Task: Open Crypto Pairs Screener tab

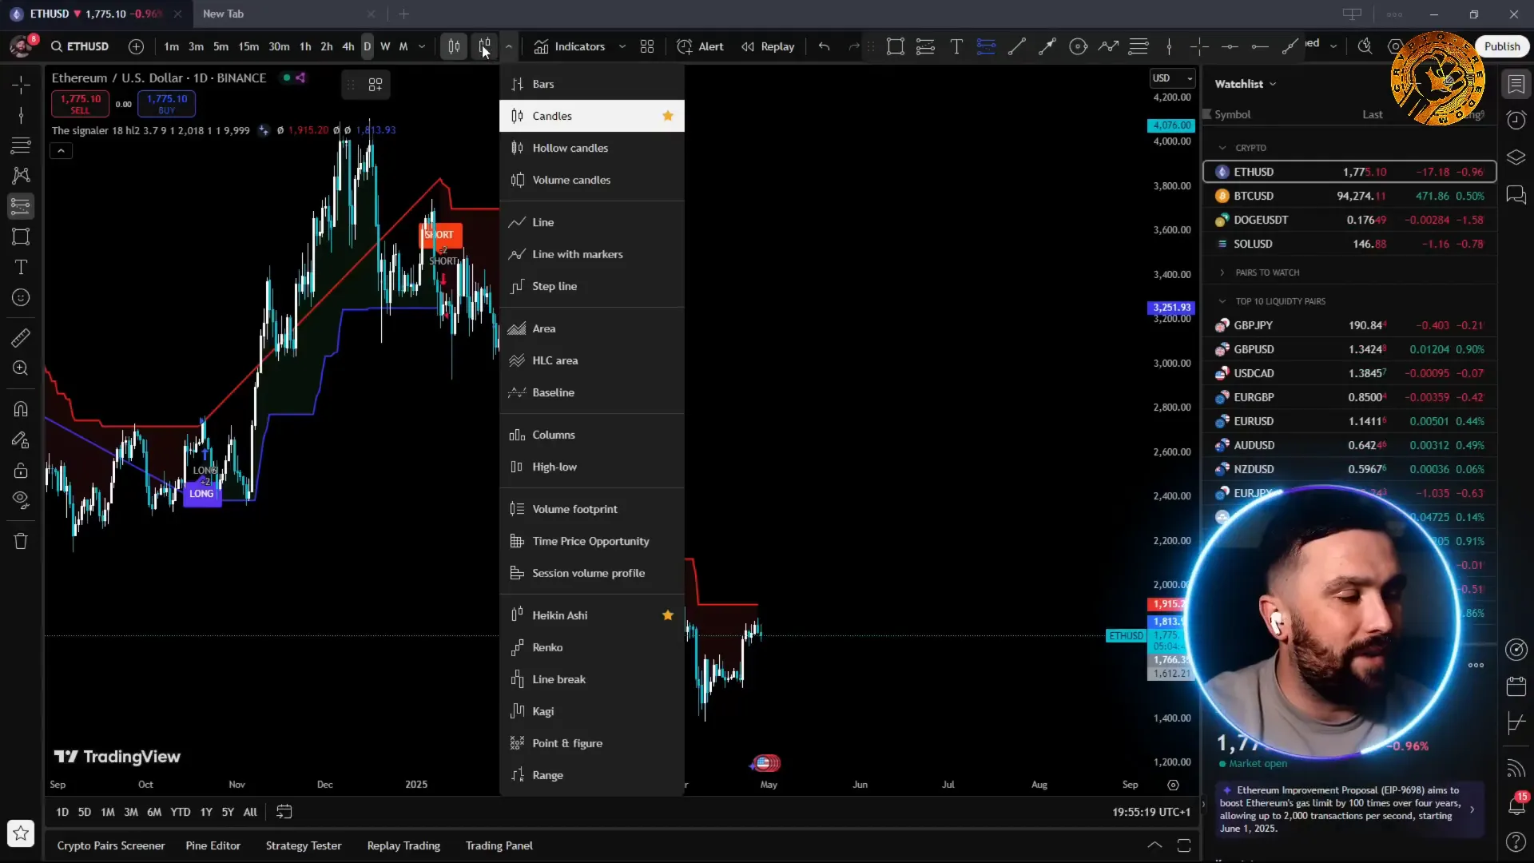Action: click(x=111, y=845)
